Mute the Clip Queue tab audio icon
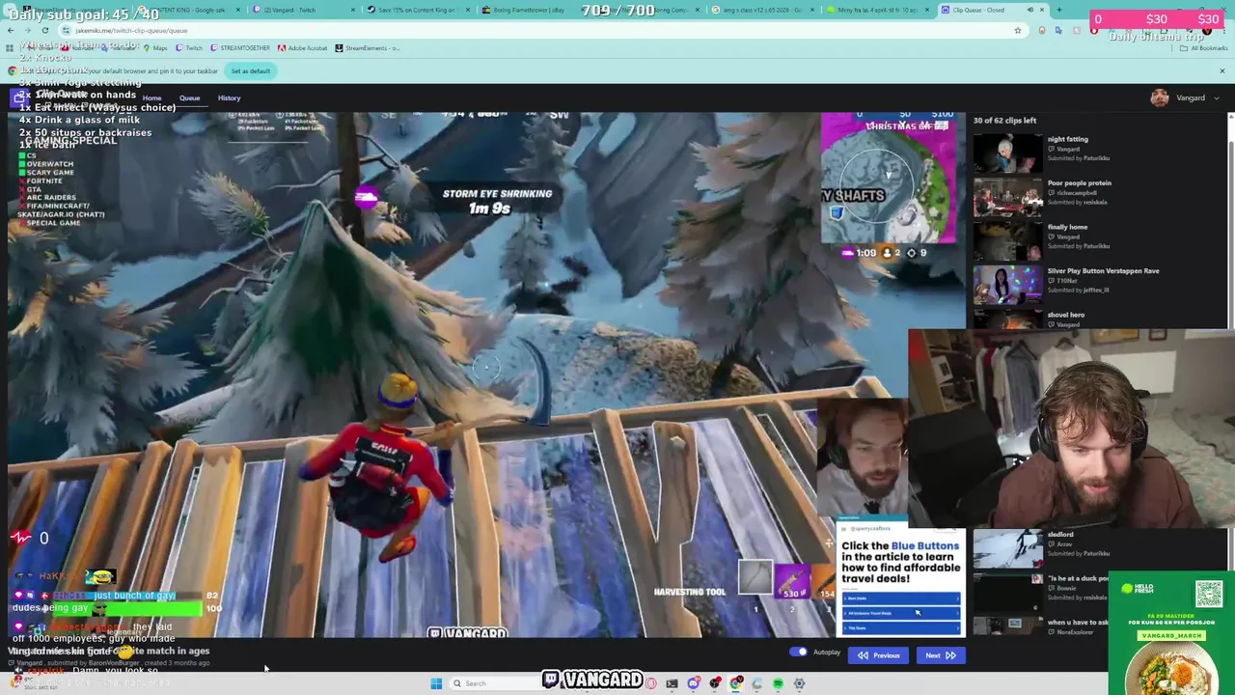The height and width of the screenshot is (695, 1235). pyautogui.click(x=1029, y=10)
